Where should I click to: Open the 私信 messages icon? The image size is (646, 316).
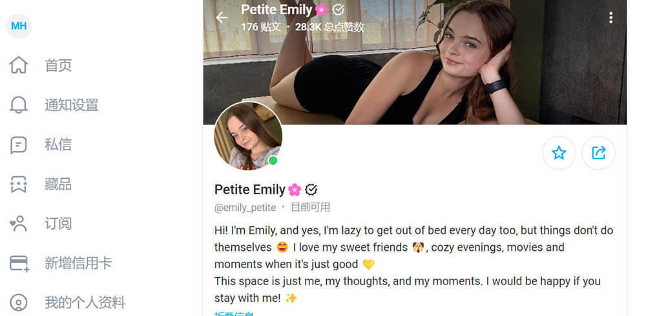tap(19, 145)
